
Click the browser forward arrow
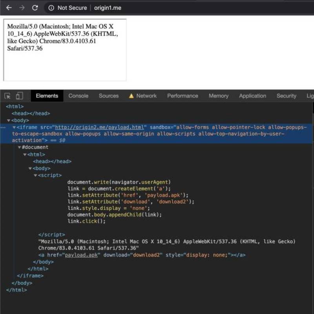22,8
